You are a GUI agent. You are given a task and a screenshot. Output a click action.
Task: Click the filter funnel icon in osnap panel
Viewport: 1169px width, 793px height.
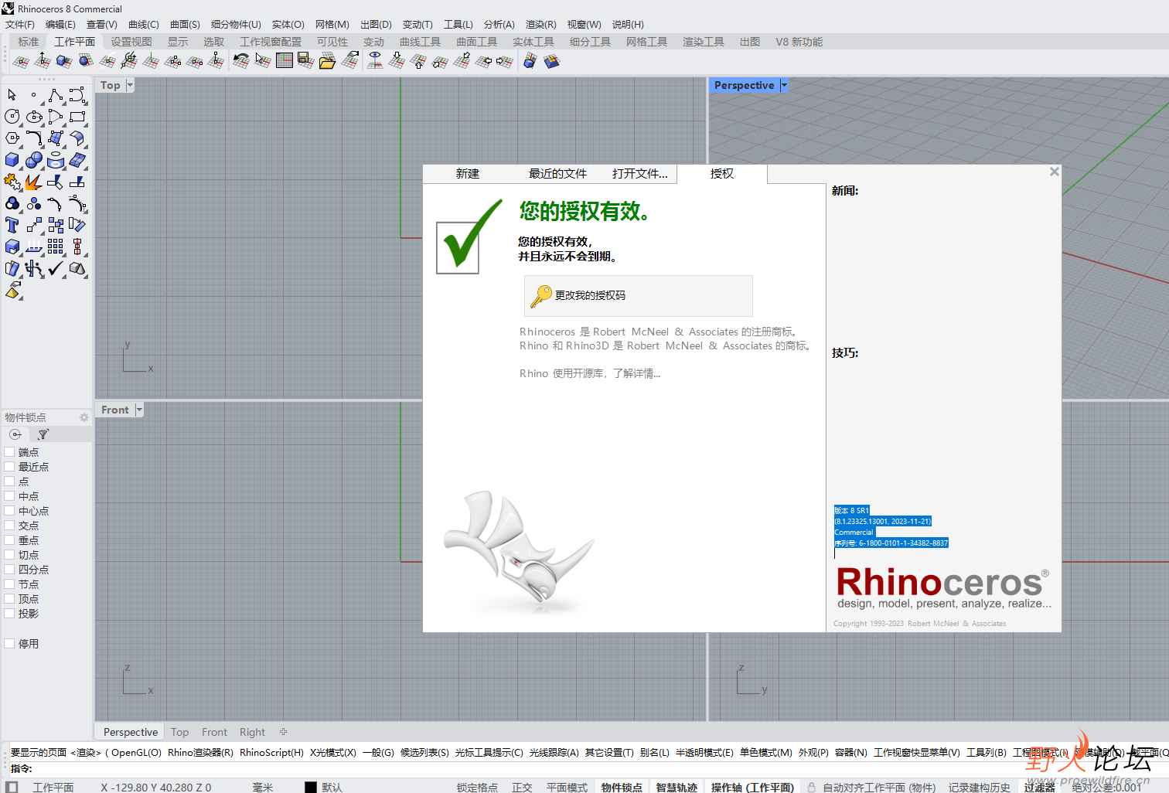(43, 435)
